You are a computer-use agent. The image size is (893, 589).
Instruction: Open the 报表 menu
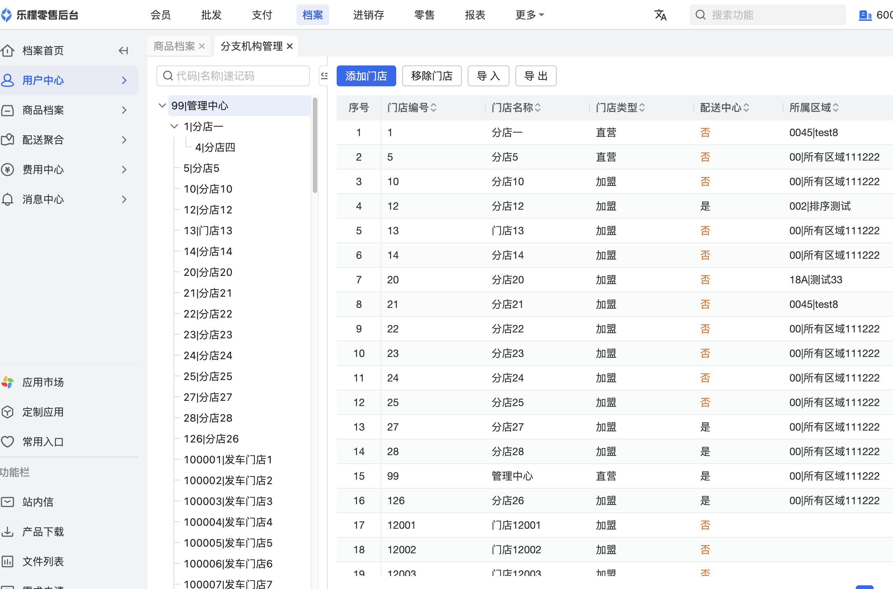[x=475, y=15]
